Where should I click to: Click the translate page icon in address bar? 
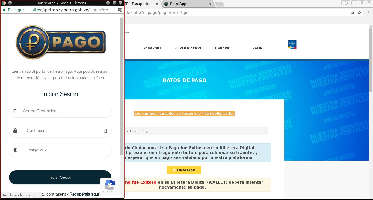pos(120,10)
